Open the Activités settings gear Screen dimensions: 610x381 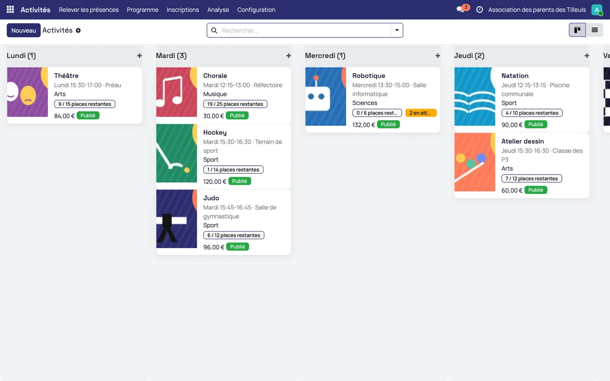coord(78,30)
